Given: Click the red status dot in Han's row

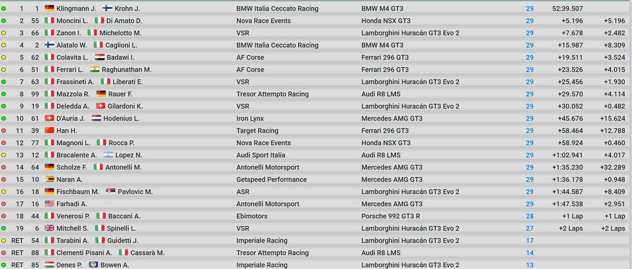Looking at the screenshot, I should coord(4,131).
